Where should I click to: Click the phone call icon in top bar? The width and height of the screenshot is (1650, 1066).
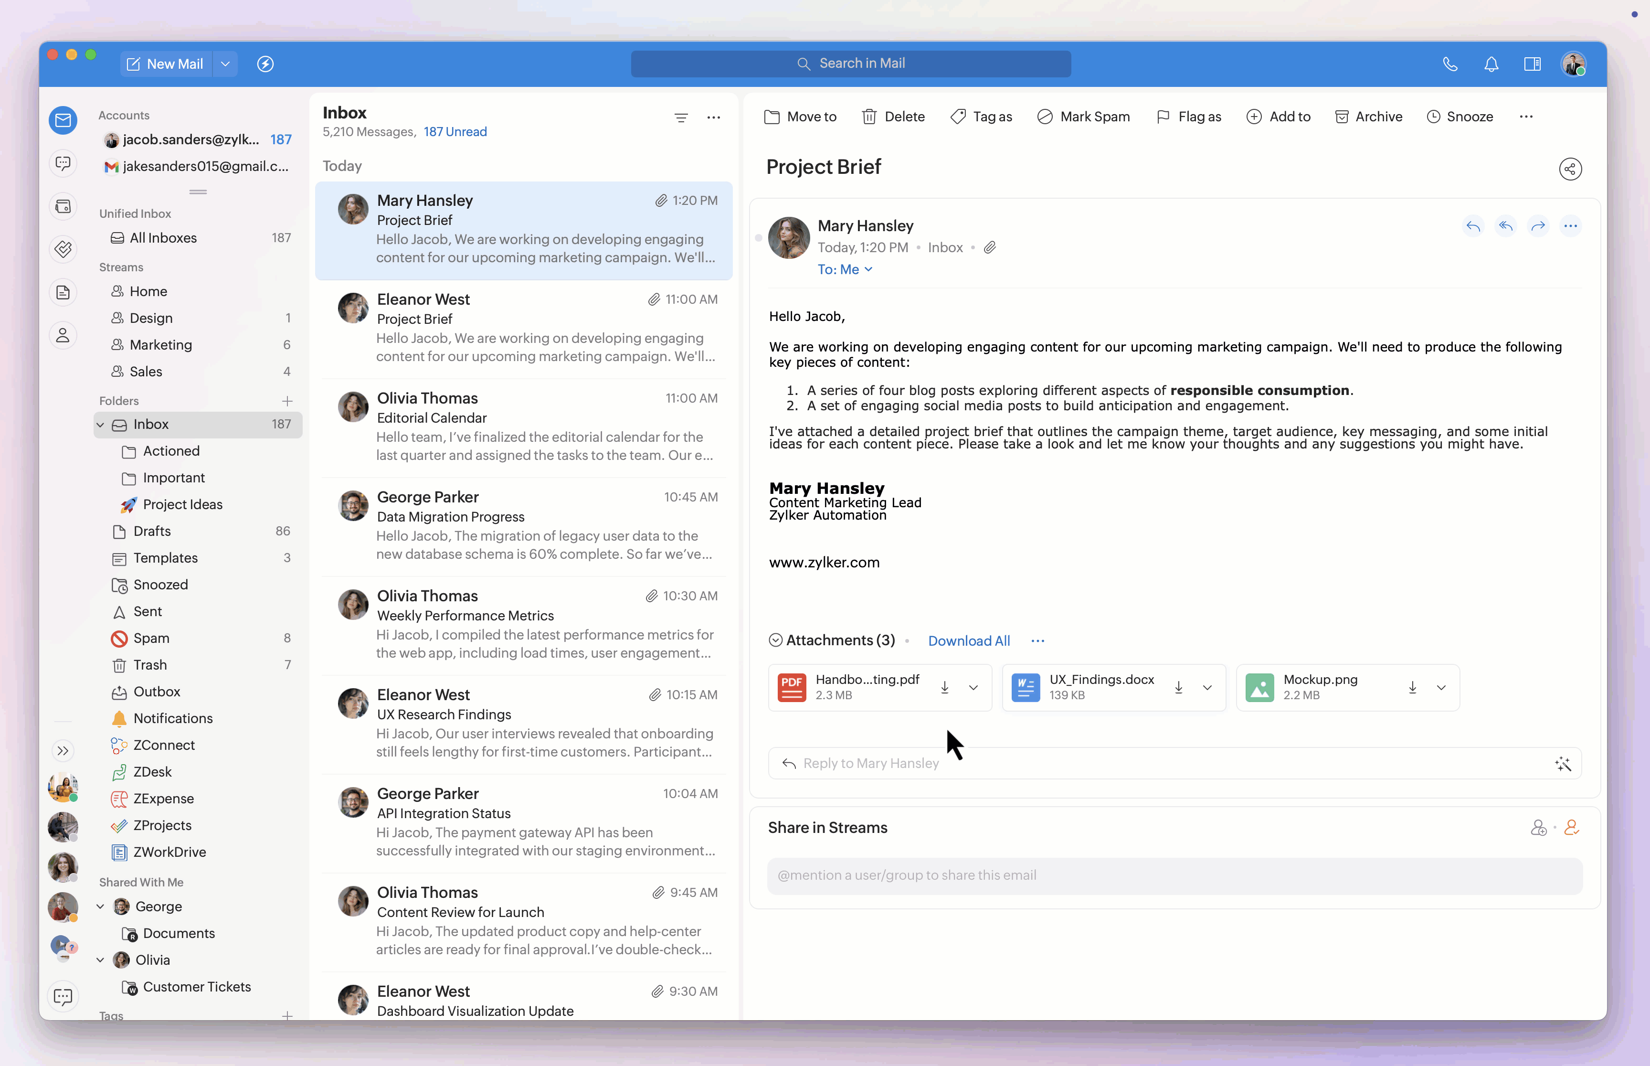tap(1450, 64)
